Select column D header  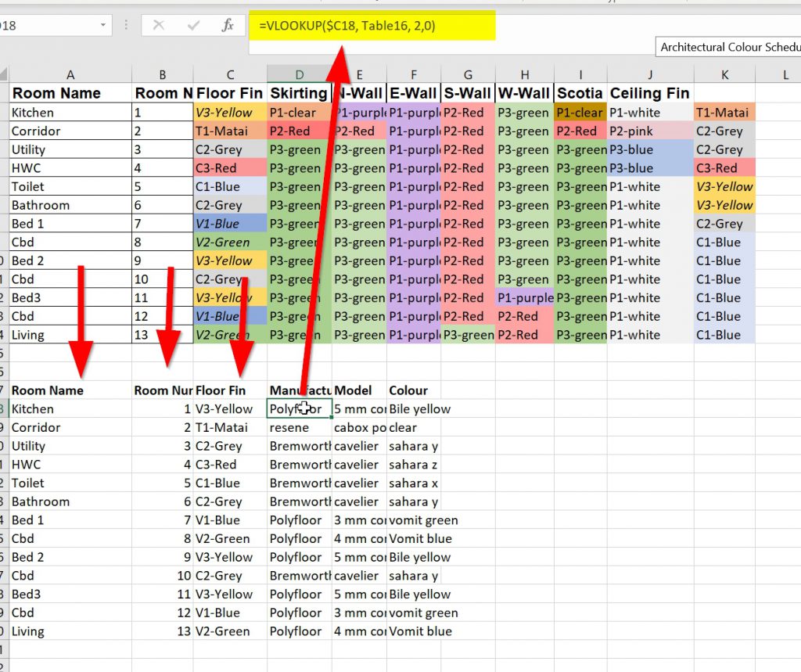pos(299,74)
